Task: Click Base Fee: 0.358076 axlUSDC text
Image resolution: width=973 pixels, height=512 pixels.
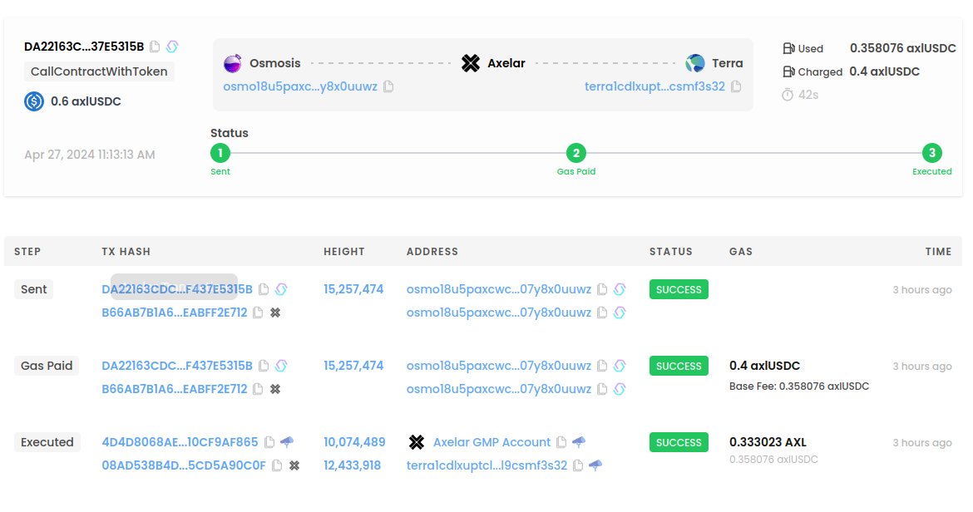Action: 799,386
